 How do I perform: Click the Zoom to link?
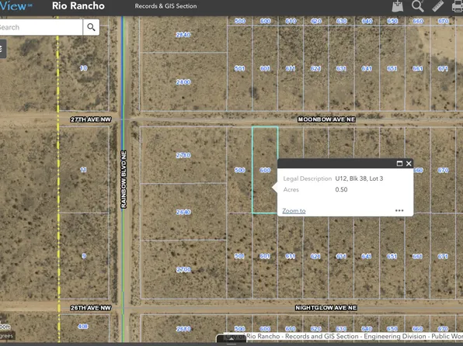pos(294,211)
